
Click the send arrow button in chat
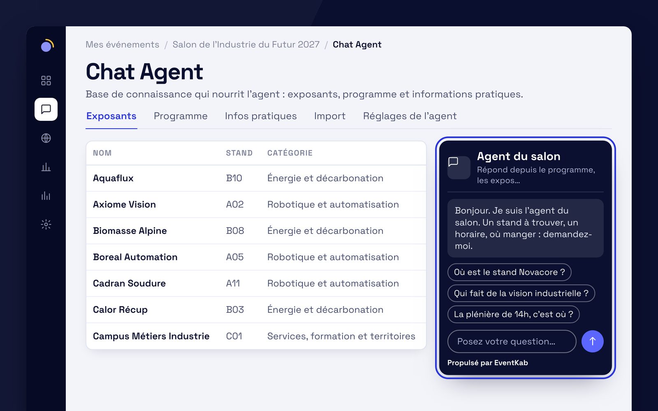pyautogui.click(x=592, y=341)
